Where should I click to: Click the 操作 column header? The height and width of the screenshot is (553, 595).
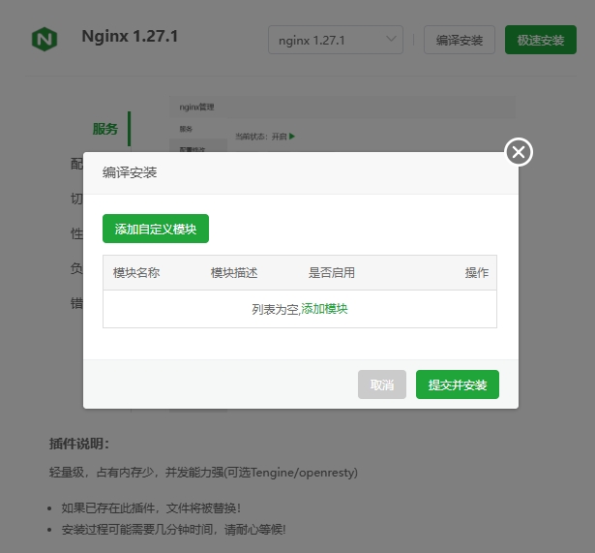(x=477, y=273)
